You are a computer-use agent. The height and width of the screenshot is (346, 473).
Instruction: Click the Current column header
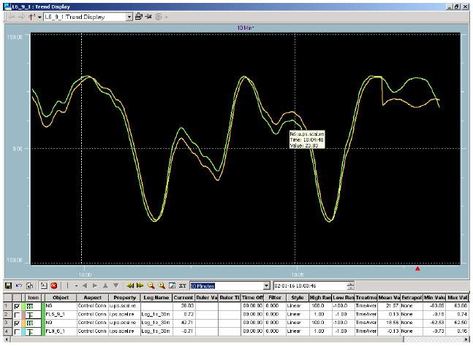pos(183,298)
